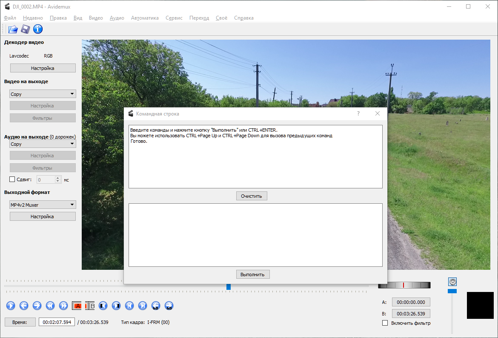Open the Автоматика menu
Viewport: 498px width, 338px height.
(x=145, y=18)
